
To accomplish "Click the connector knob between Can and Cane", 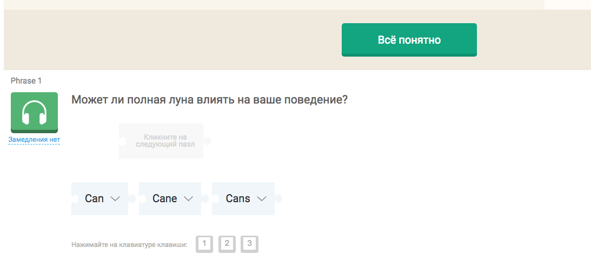I will click(x=132, y=198).
